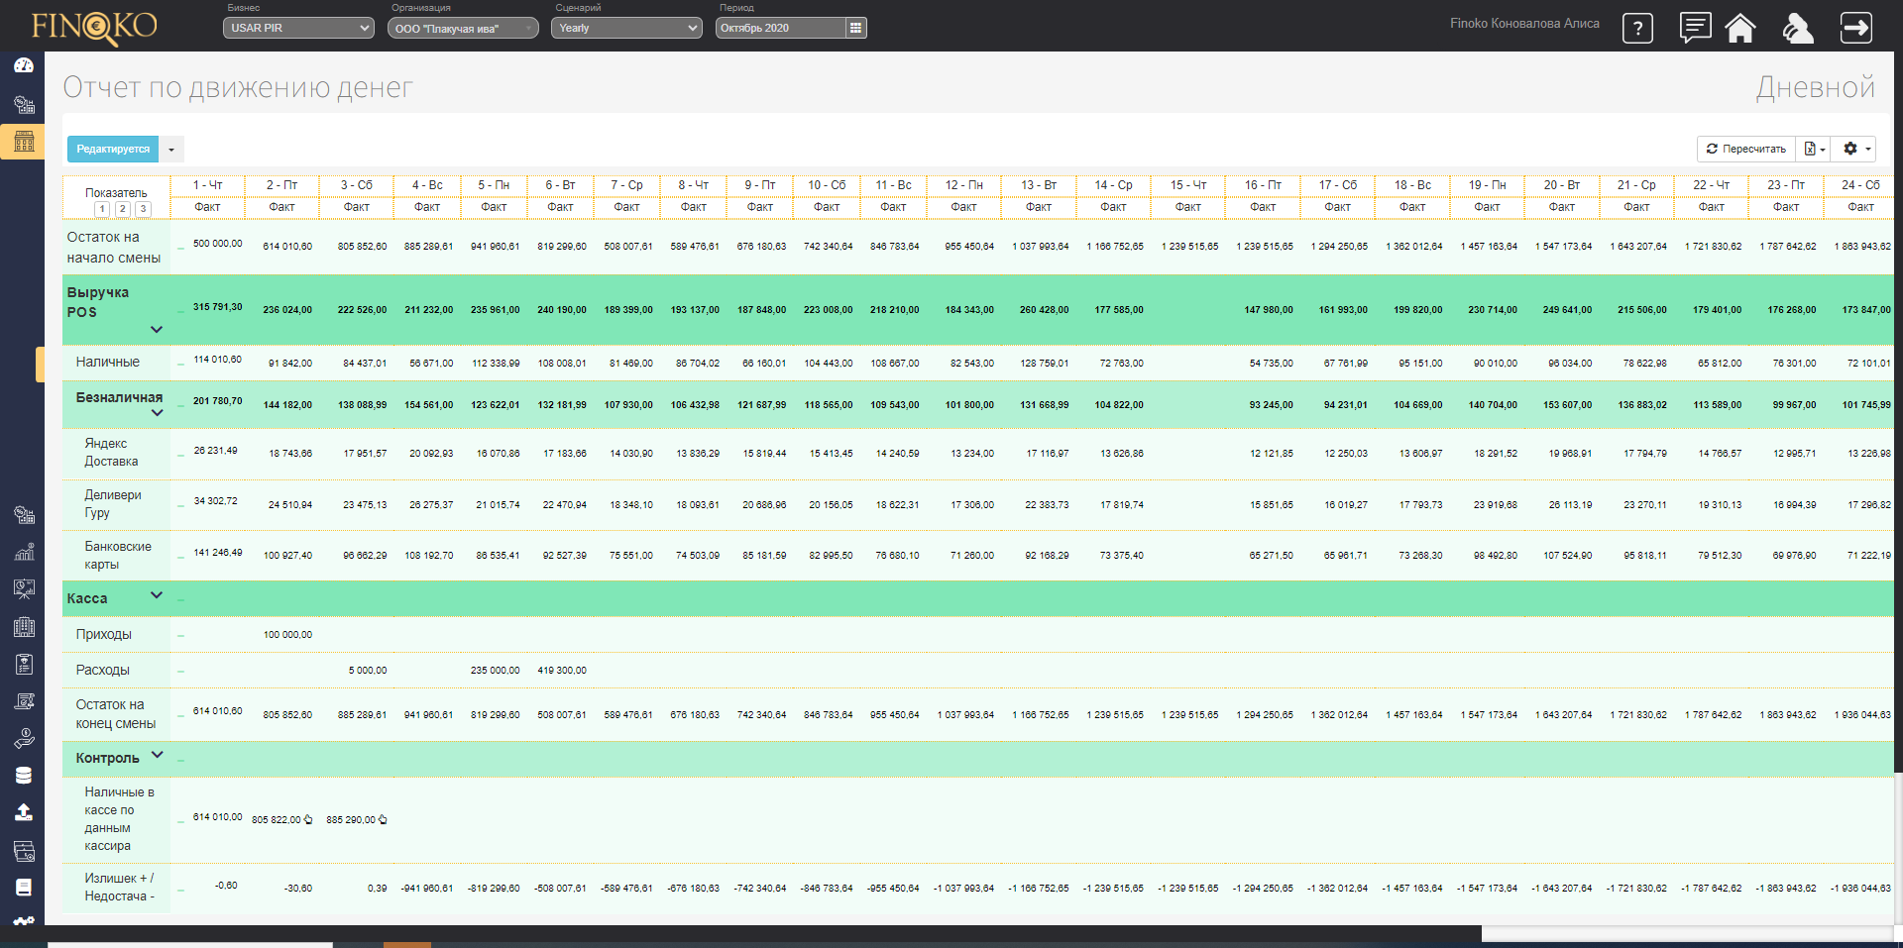The height and width of the screenshot is (948, 1903).
Task: Click the upload icon in sidebar
Action: click(24, 812)
